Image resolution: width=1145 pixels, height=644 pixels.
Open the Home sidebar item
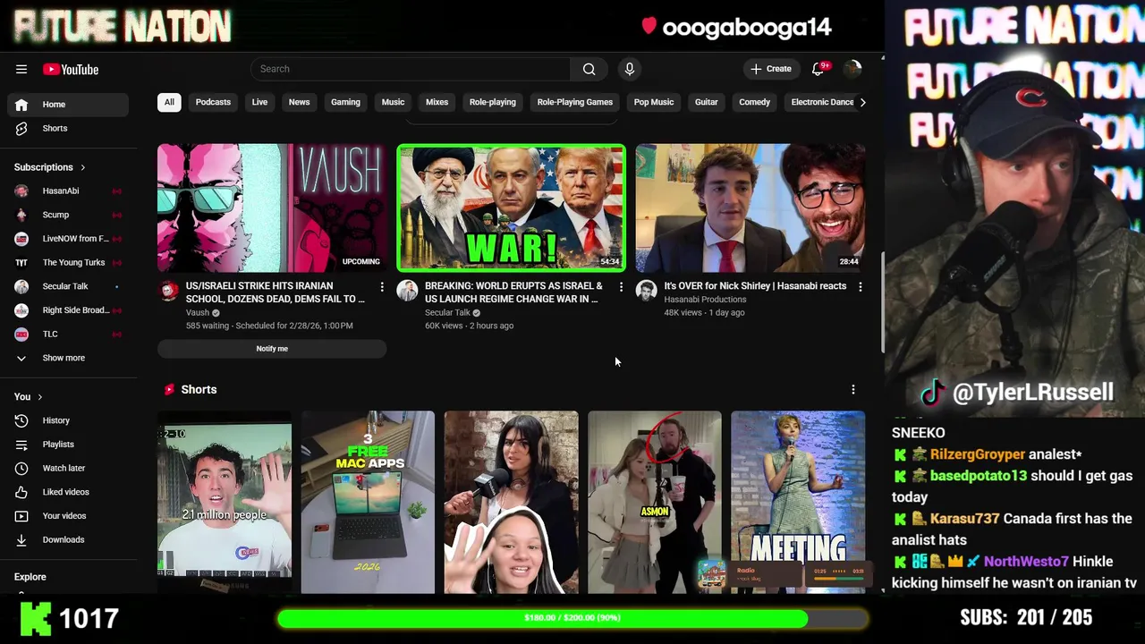[x=68, y=105]
